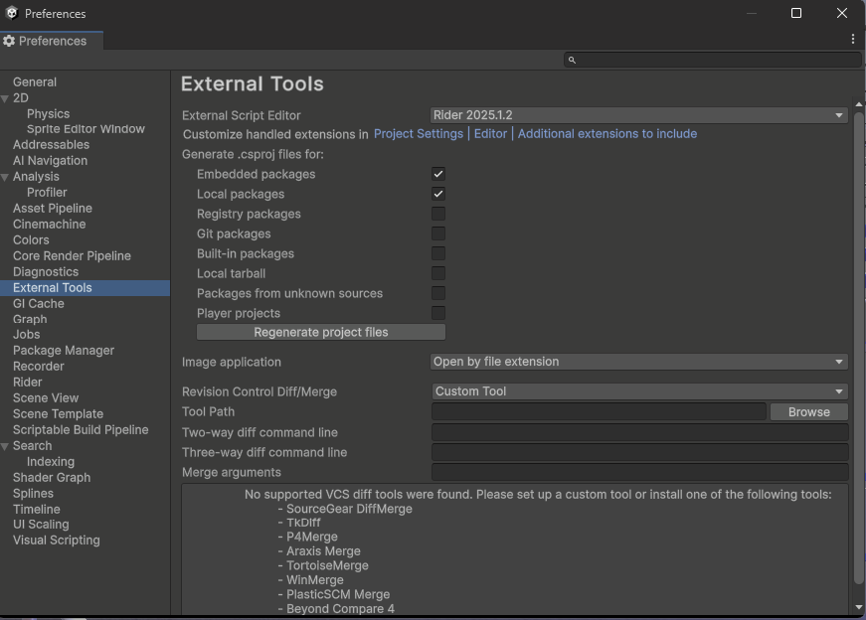
Task: Click the scroll up arrow
Action: pos(858,105)
